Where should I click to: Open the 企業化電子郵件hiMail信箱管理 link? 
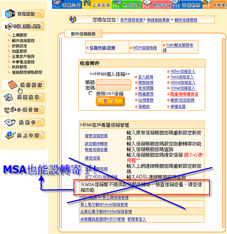[x=106, y=211]
